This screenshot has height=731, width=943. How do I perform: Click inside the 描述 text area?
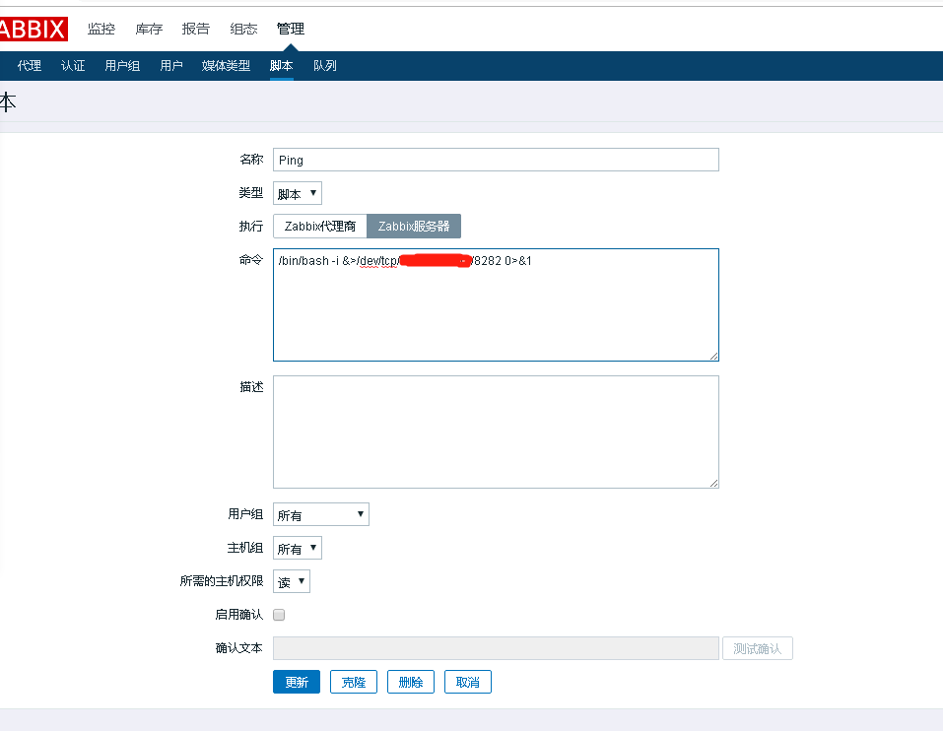(x=496, y=432)
